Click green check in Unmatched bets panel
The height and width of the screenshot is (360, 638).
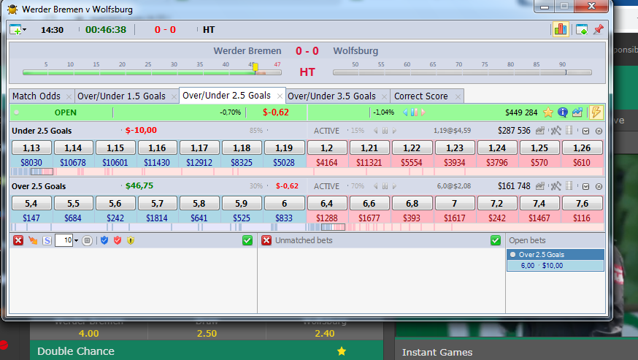tap(496, 240)
